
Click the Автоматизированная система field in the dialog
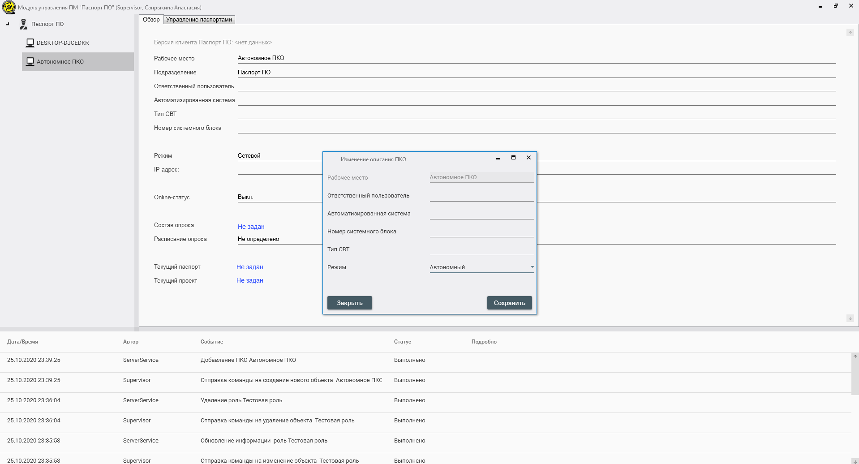(482, 214)
